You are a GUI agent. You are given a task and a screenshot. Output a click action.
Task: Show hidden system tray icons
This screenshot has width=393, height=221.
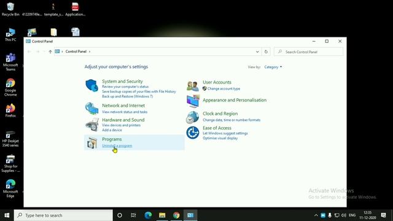[x=316, y=215]
